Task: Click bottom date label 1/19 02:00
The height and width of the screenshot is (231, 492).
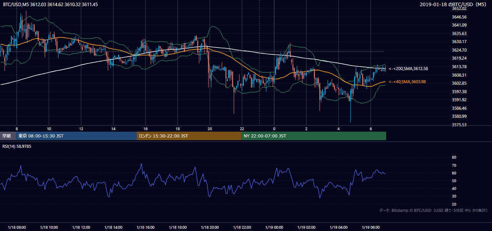Action: click(306, 227)
